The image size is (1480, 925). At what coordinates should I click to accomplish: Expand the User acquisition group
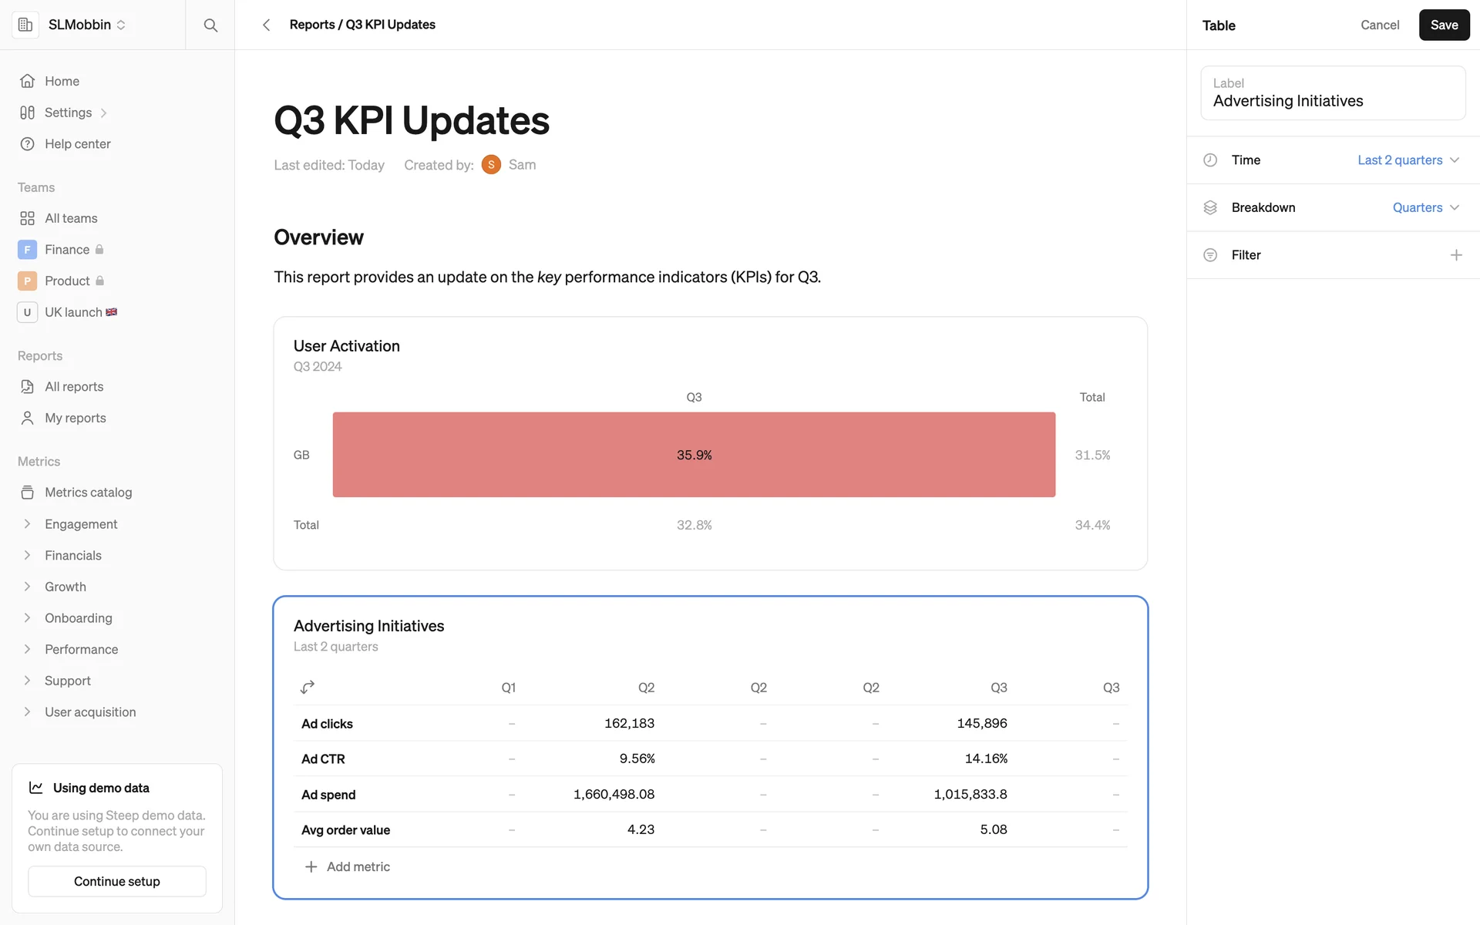point(89,712)
